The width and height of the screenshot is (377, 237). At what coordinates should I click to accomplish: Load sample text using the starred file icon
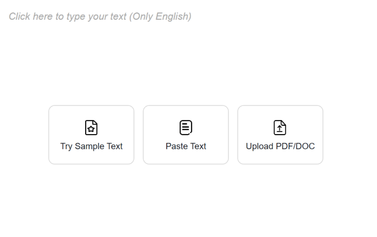91,127
